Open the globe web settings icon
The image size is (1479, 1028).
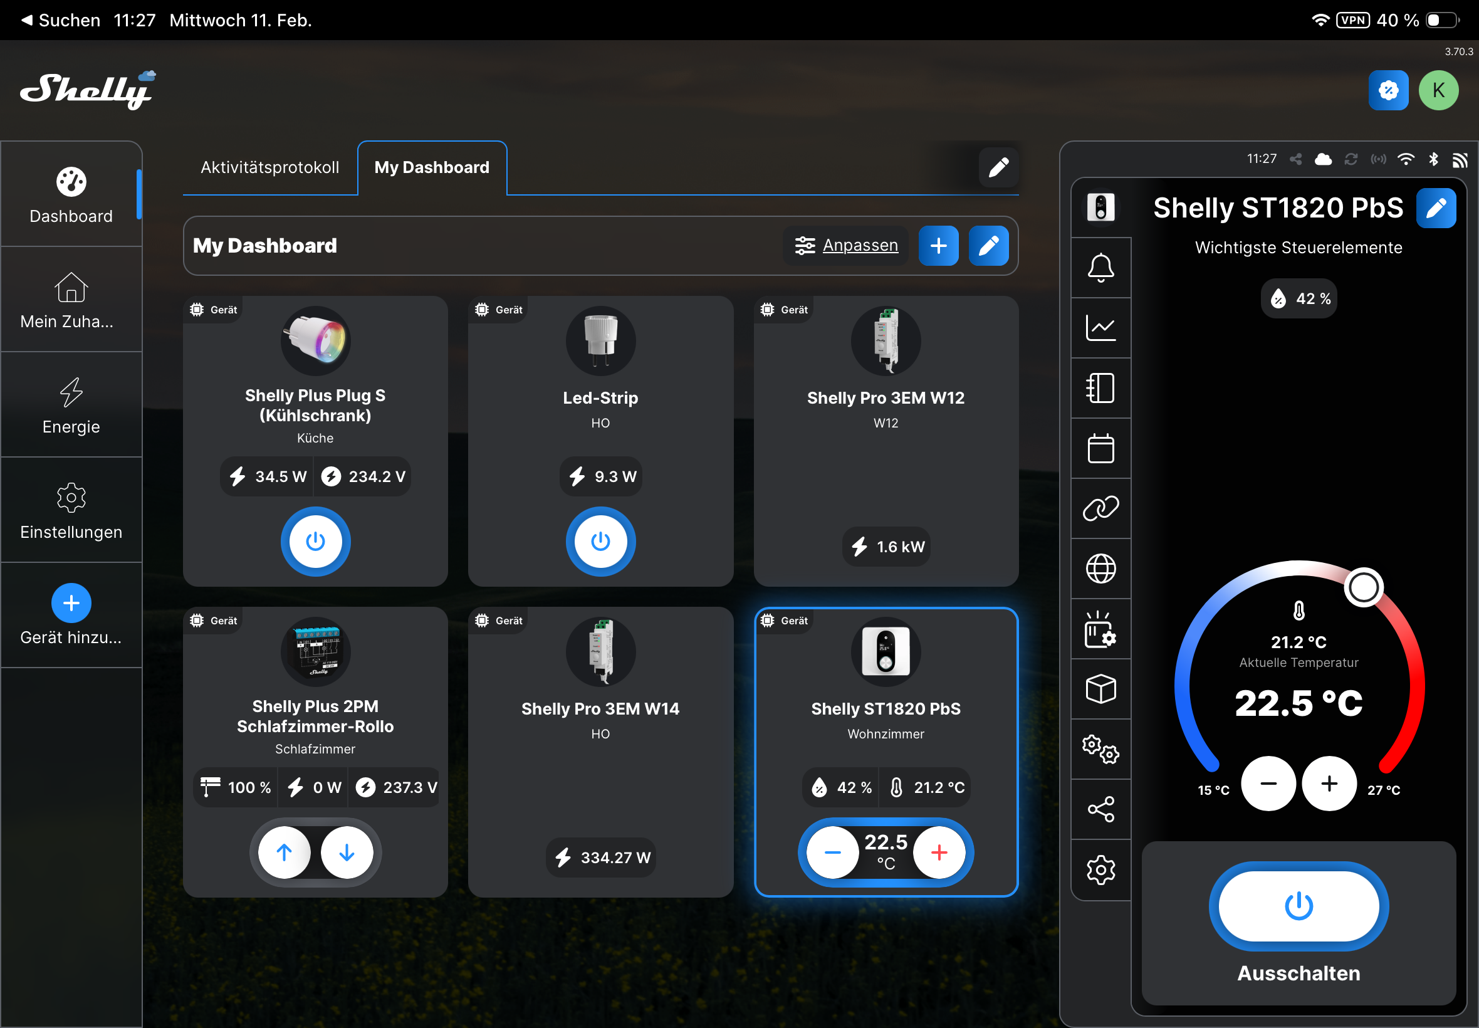click(x=1100, y=569)
